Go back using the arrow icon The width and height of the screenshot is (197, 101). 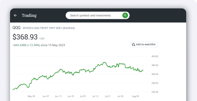15,15
